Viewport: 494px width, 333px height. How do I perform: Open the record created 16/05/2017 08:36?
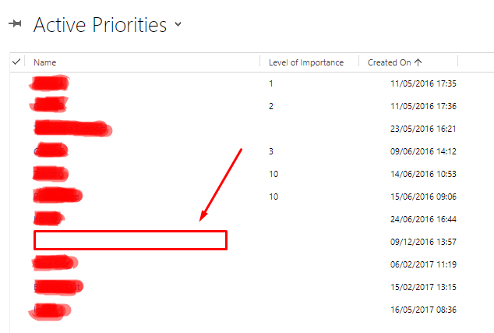click(50, 311)
